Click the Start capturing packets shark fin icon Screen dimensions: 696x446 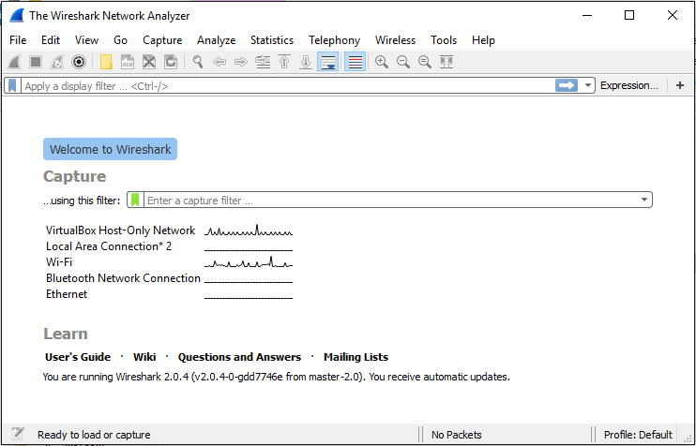point(14,62)
